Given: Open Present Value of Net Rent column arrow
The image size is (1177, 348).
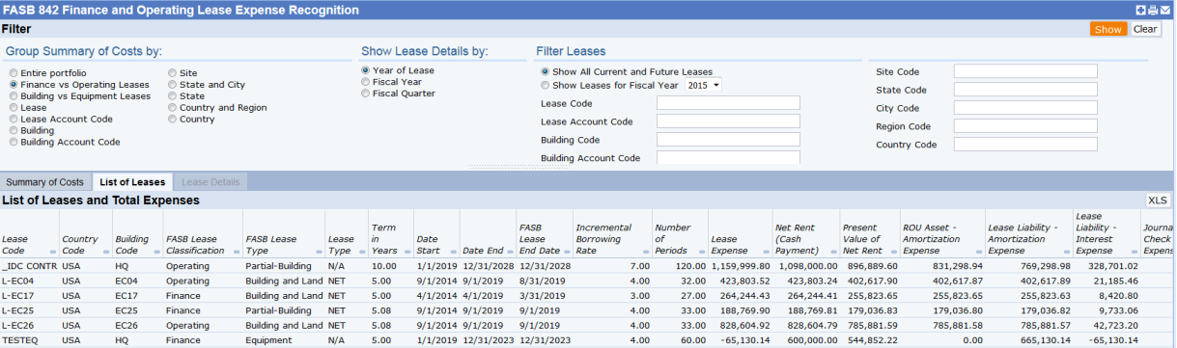Looking at the screenshot, I should [x=893, y=251].
